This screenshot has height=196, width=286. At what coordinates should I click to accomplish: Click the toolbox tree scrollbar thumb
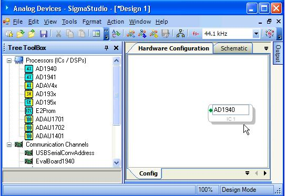(116, 95)
